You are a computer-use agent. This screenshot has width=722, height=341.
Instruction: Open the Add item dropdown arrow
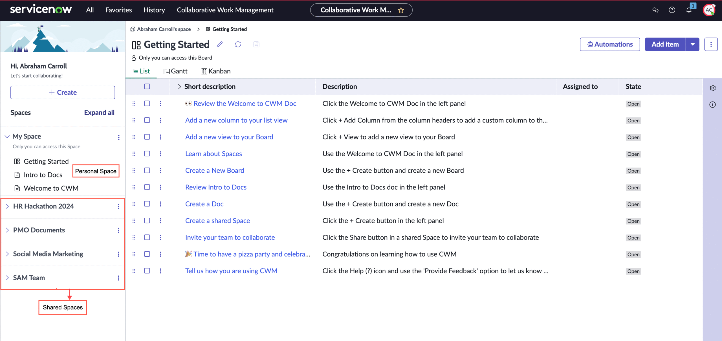pyautogui.click(x=693, y=44)
